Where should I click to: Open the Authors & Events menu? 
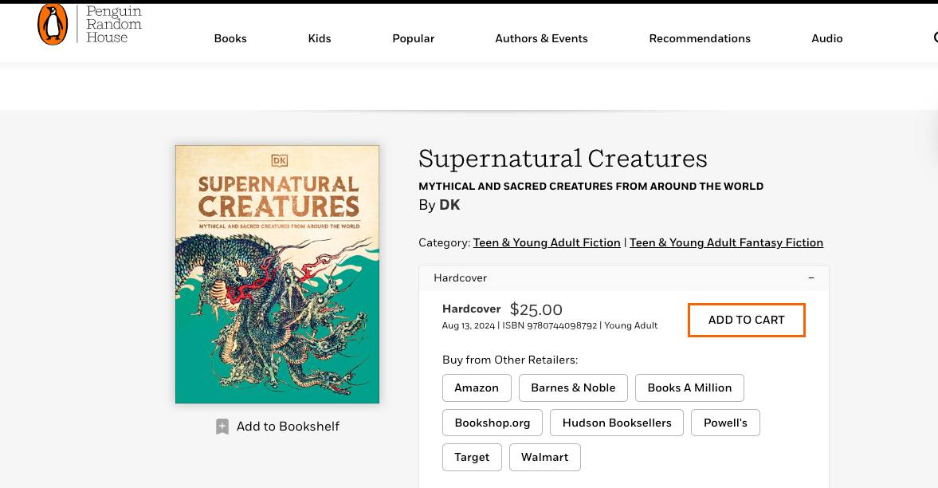[x=541, y=38]
